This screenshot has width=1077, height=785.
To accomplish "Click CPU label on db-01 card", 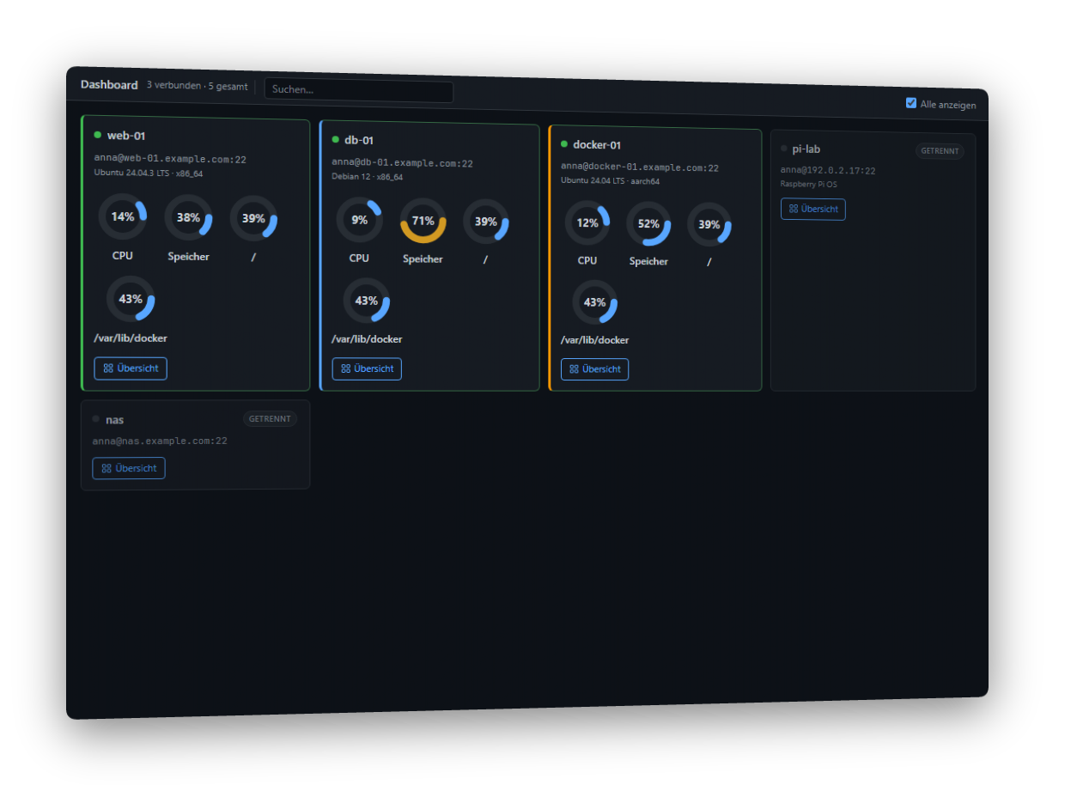I will (359, 259).
